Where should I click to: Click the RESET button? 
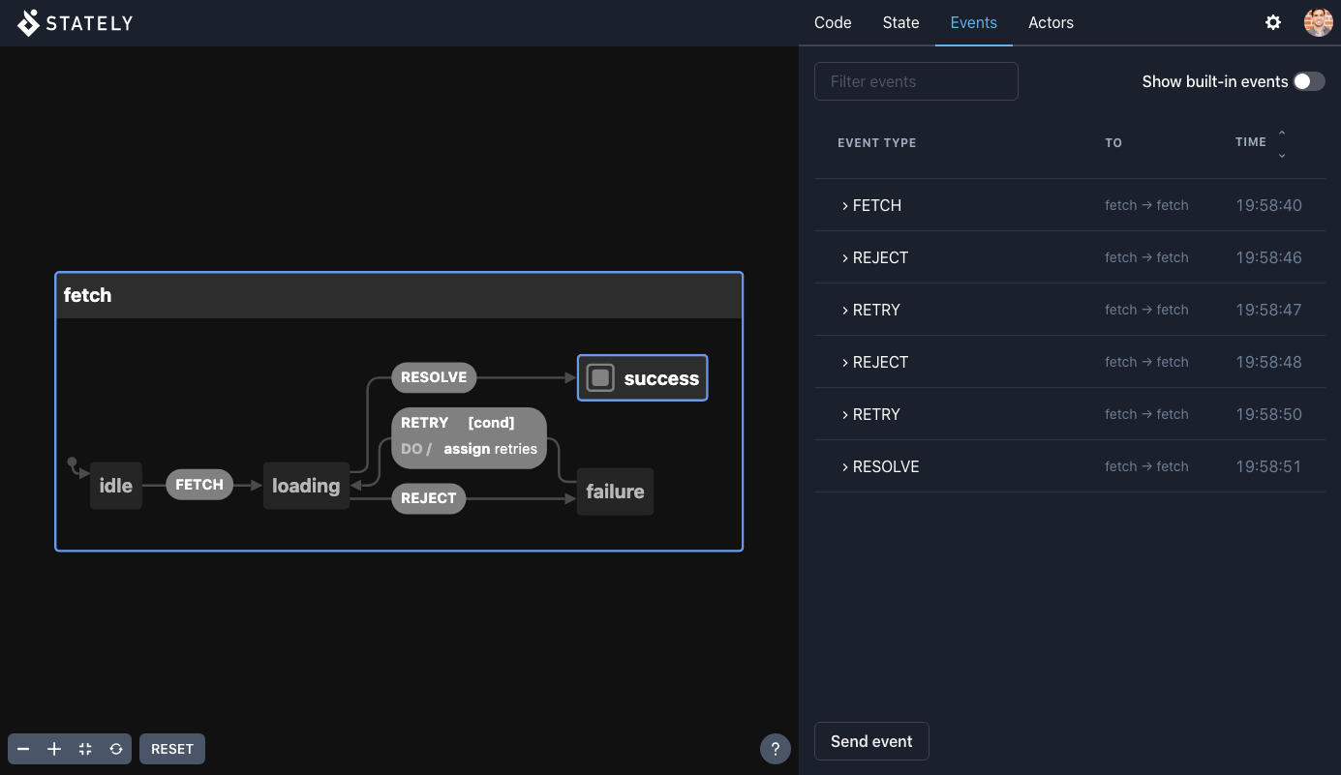pyautogui.click(x=172, y=749)
